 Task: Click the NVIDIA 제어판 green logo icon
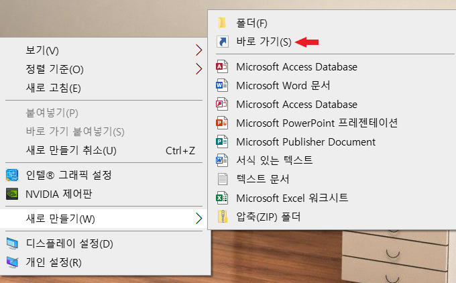[12, 194]
